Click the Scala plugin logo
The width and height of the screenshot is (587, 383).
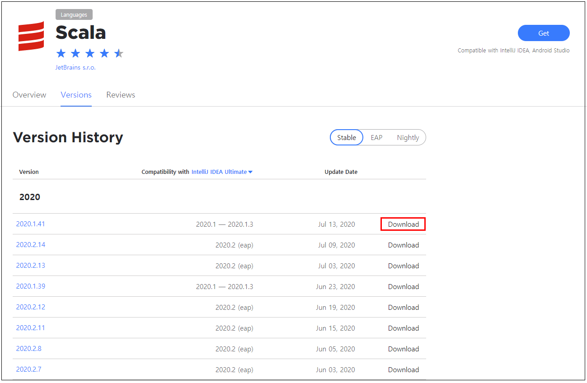click(x=31, y=36)
